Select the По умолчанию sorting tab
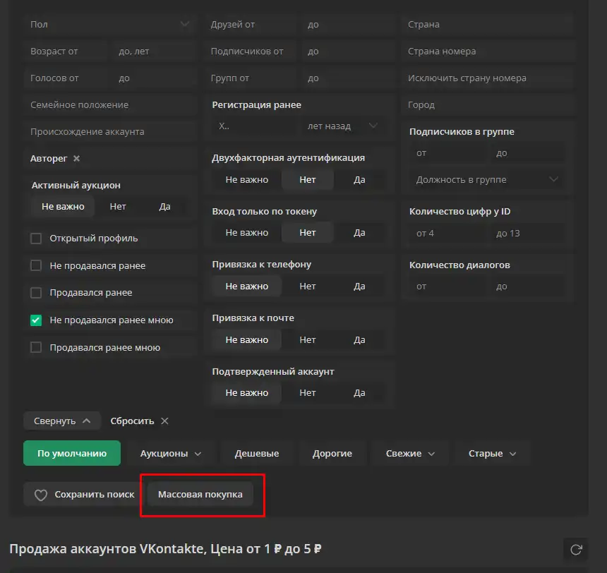This screenshot has height=573, width=607. pyautogui.click(x=72, y=454)
